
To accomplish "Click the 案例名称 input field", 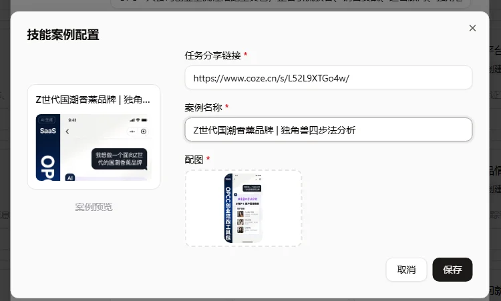I will point(329,129).
